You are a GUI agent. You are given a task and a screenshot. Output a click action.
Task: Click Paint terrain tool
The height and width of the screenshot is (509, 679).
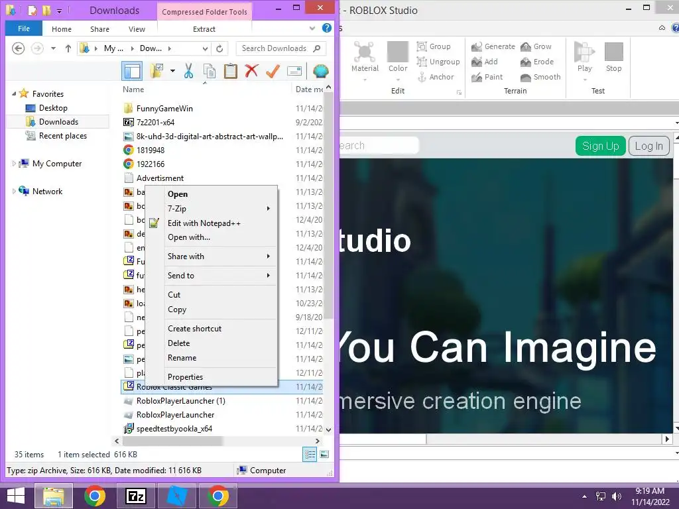(487, 77)
